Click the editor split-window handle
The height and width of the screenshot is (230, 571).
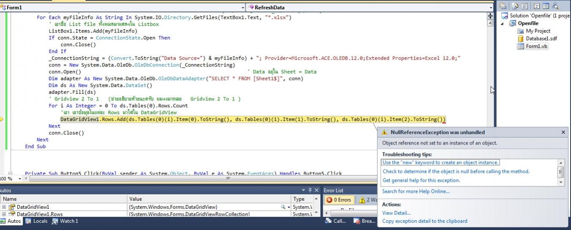point(491,16)
